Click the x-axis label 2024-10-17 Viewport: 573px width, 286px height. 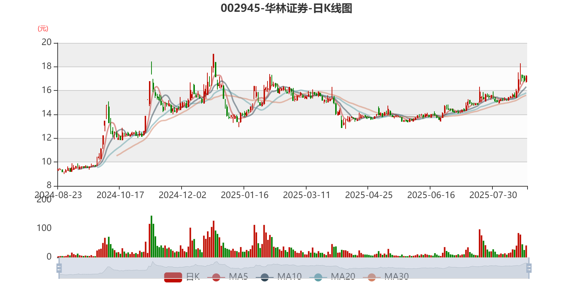tap(120, 195)
